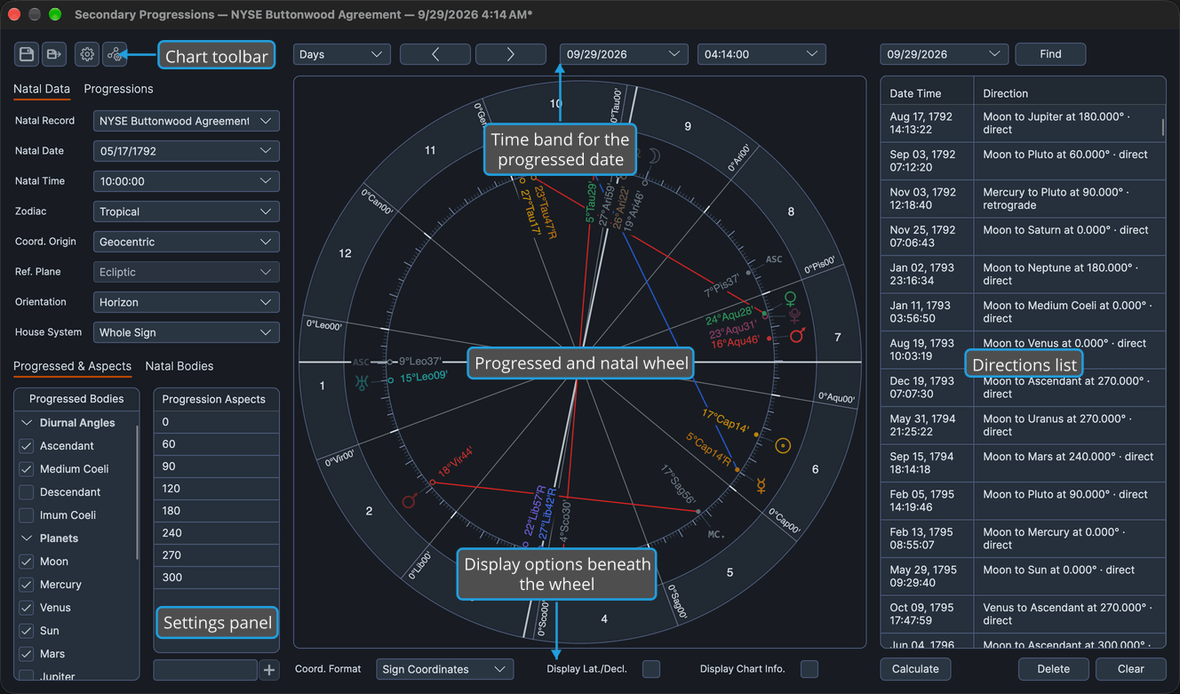Toggle the Mercury progressed body checkbox
The image size is (1180, 694).
coord(27,585)
